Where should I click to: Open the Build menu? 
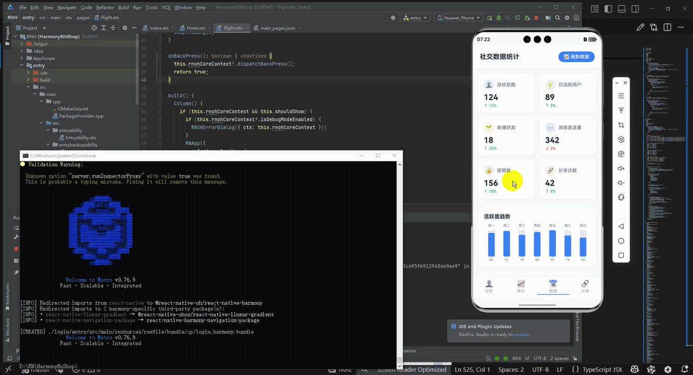tap(123, 8)
